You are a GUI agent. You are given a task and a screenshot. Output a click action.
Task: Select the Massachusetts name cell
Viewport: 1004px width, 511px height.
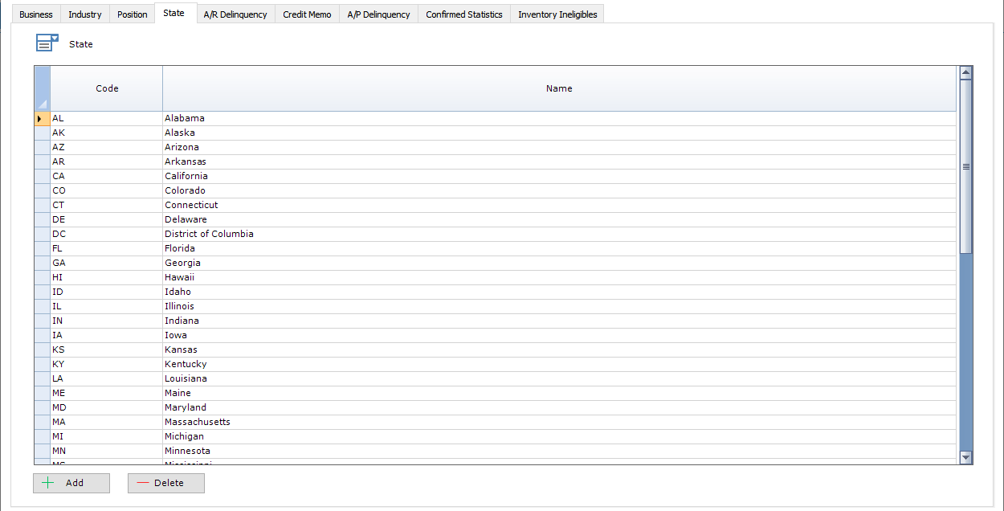(559, 422)
